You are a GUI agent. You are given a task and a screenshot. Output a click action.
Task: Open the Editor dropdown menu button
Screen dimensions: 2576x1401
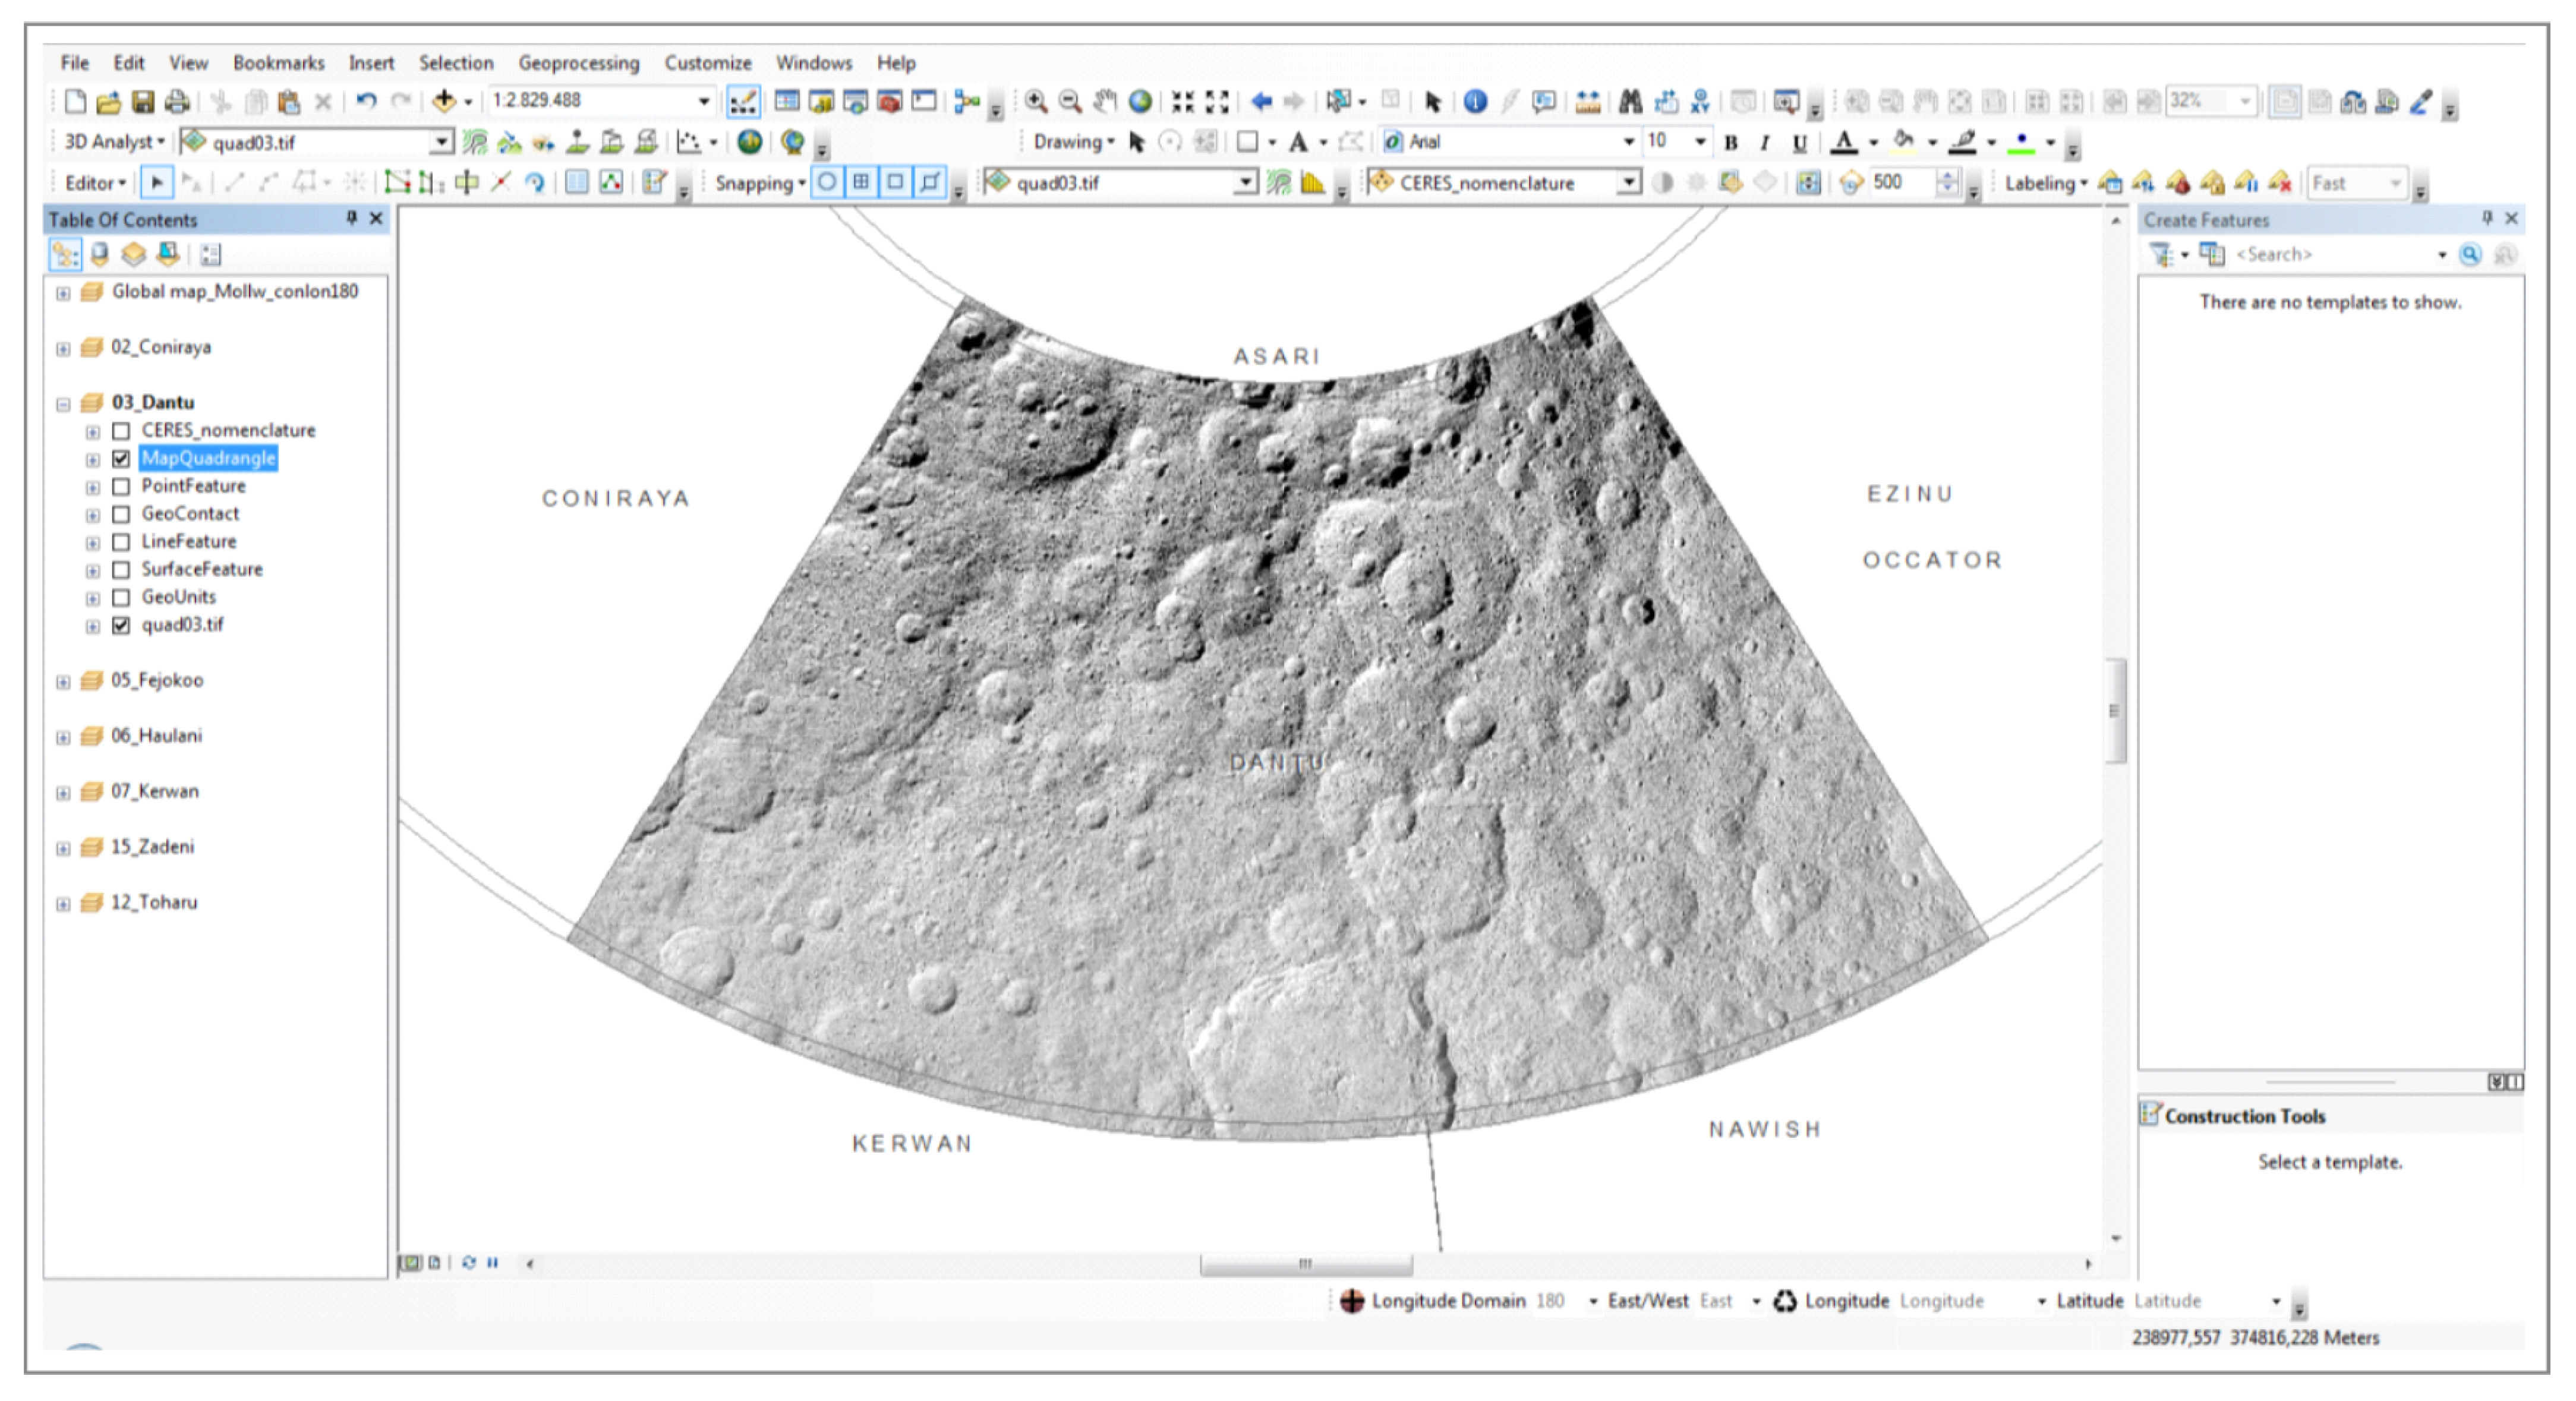tap(95, 183)
